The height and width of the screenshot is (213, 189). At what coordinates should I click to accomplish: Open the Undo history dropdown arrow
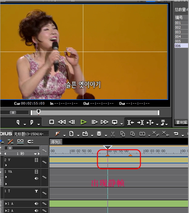[x=183, y=136]
